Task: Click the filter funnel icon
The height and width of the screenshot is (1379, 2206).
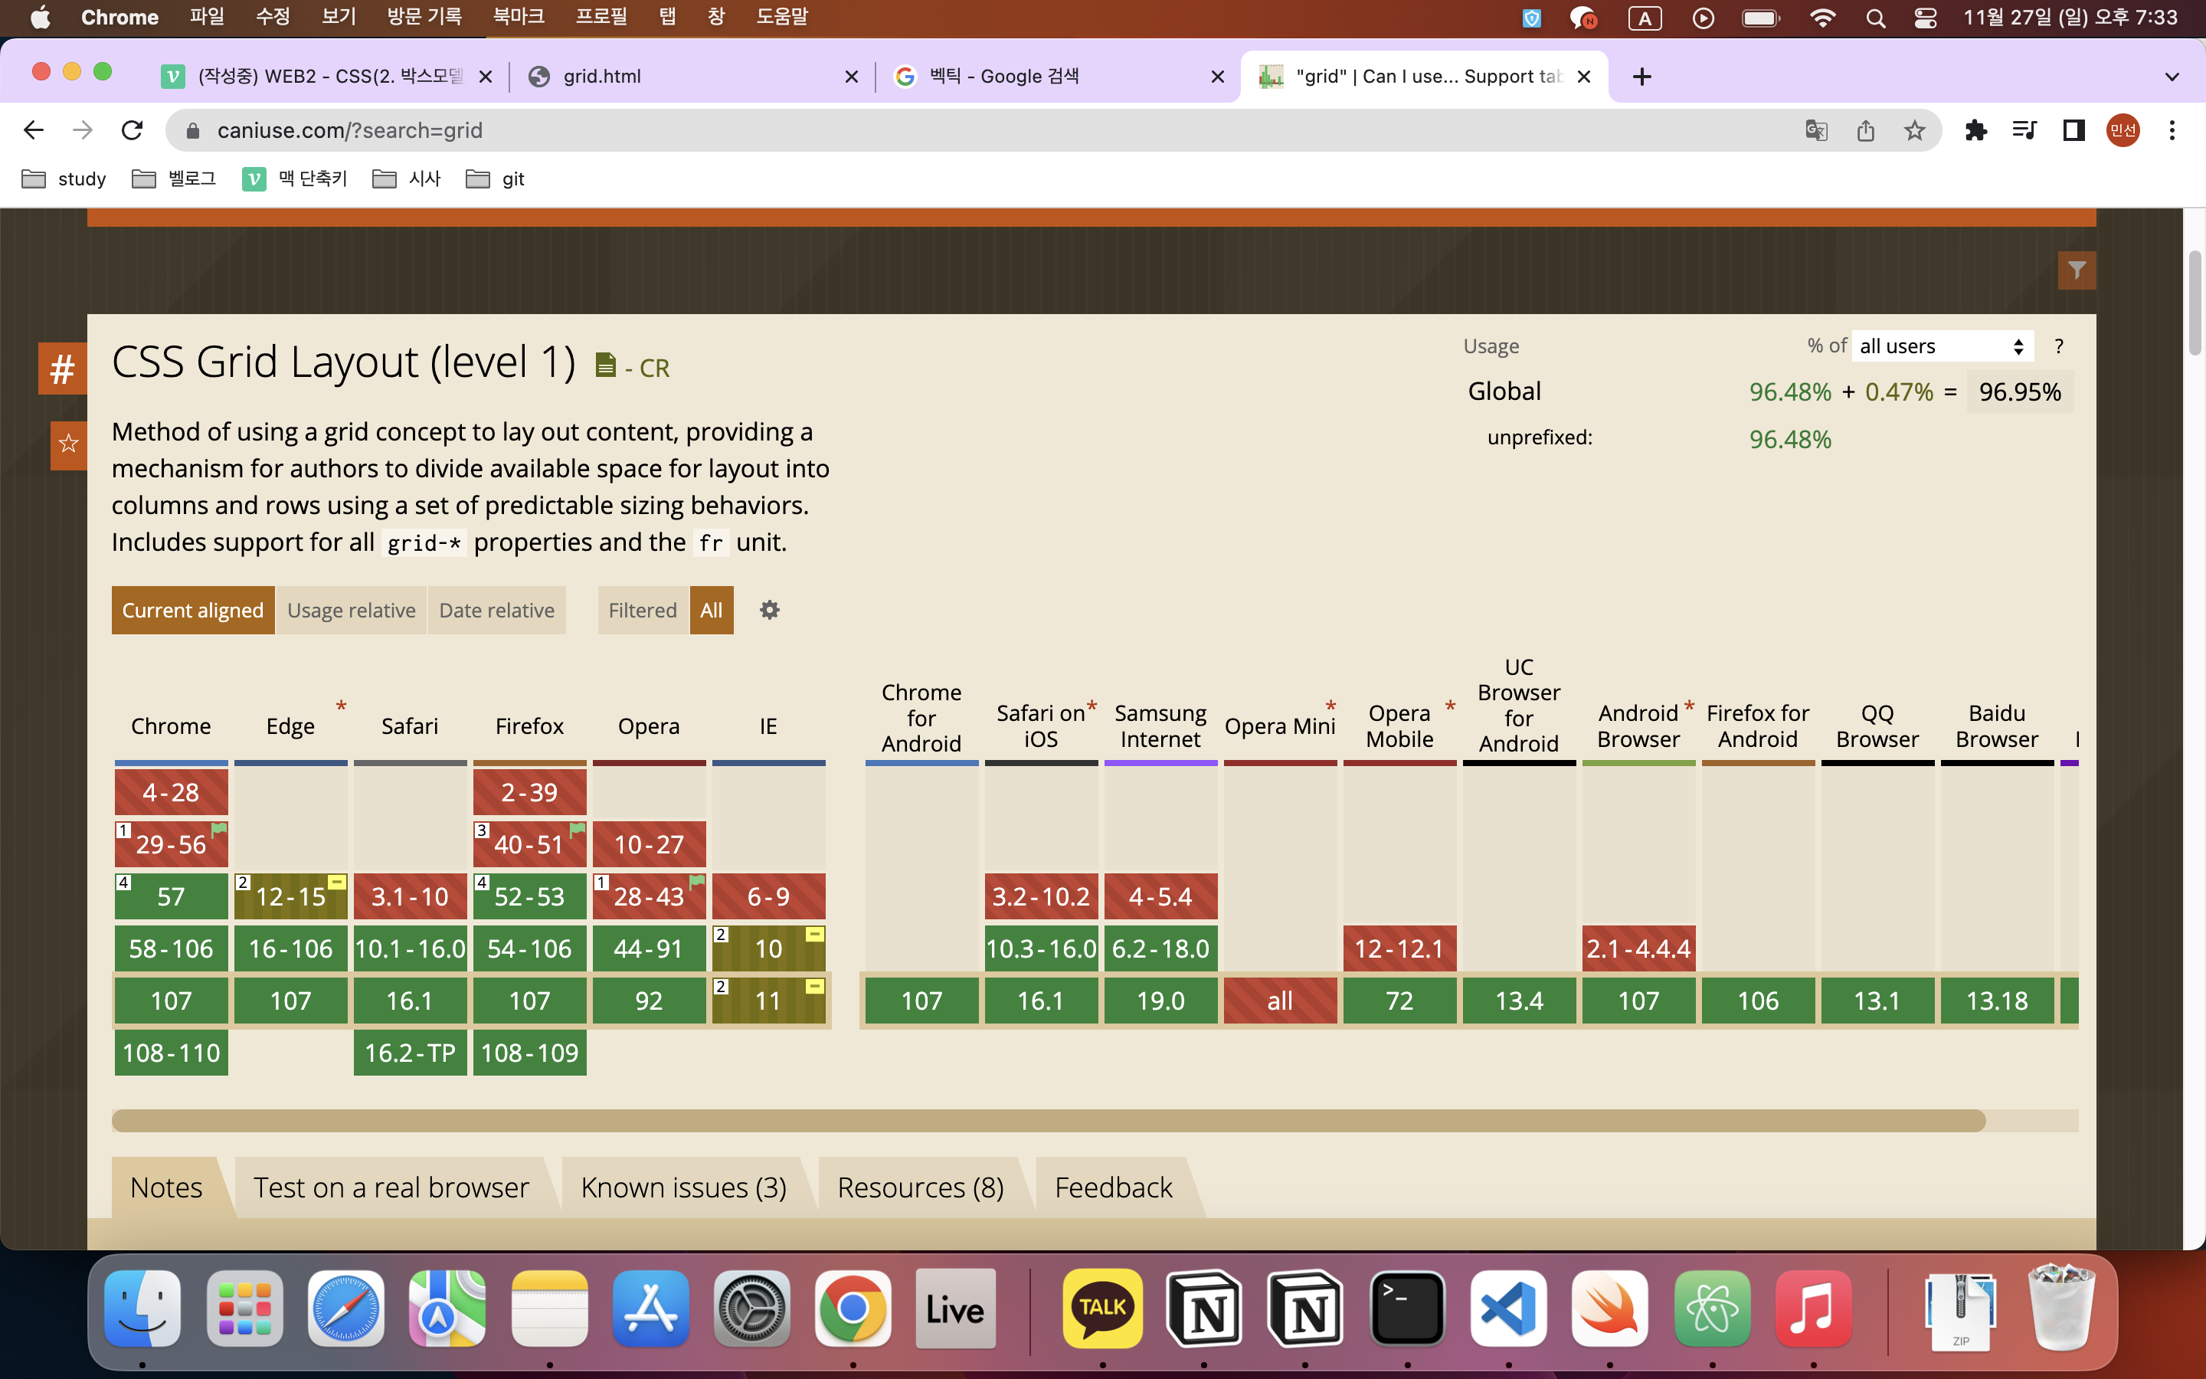Action: (x=2077, y=270)
